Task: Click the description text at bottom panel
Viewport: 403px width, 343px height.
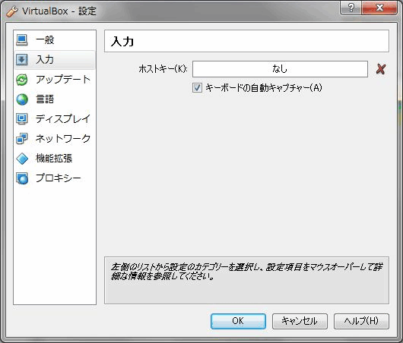Action: (x=246, y=272)
